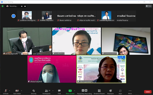Open the View layout options

(148, 6)
